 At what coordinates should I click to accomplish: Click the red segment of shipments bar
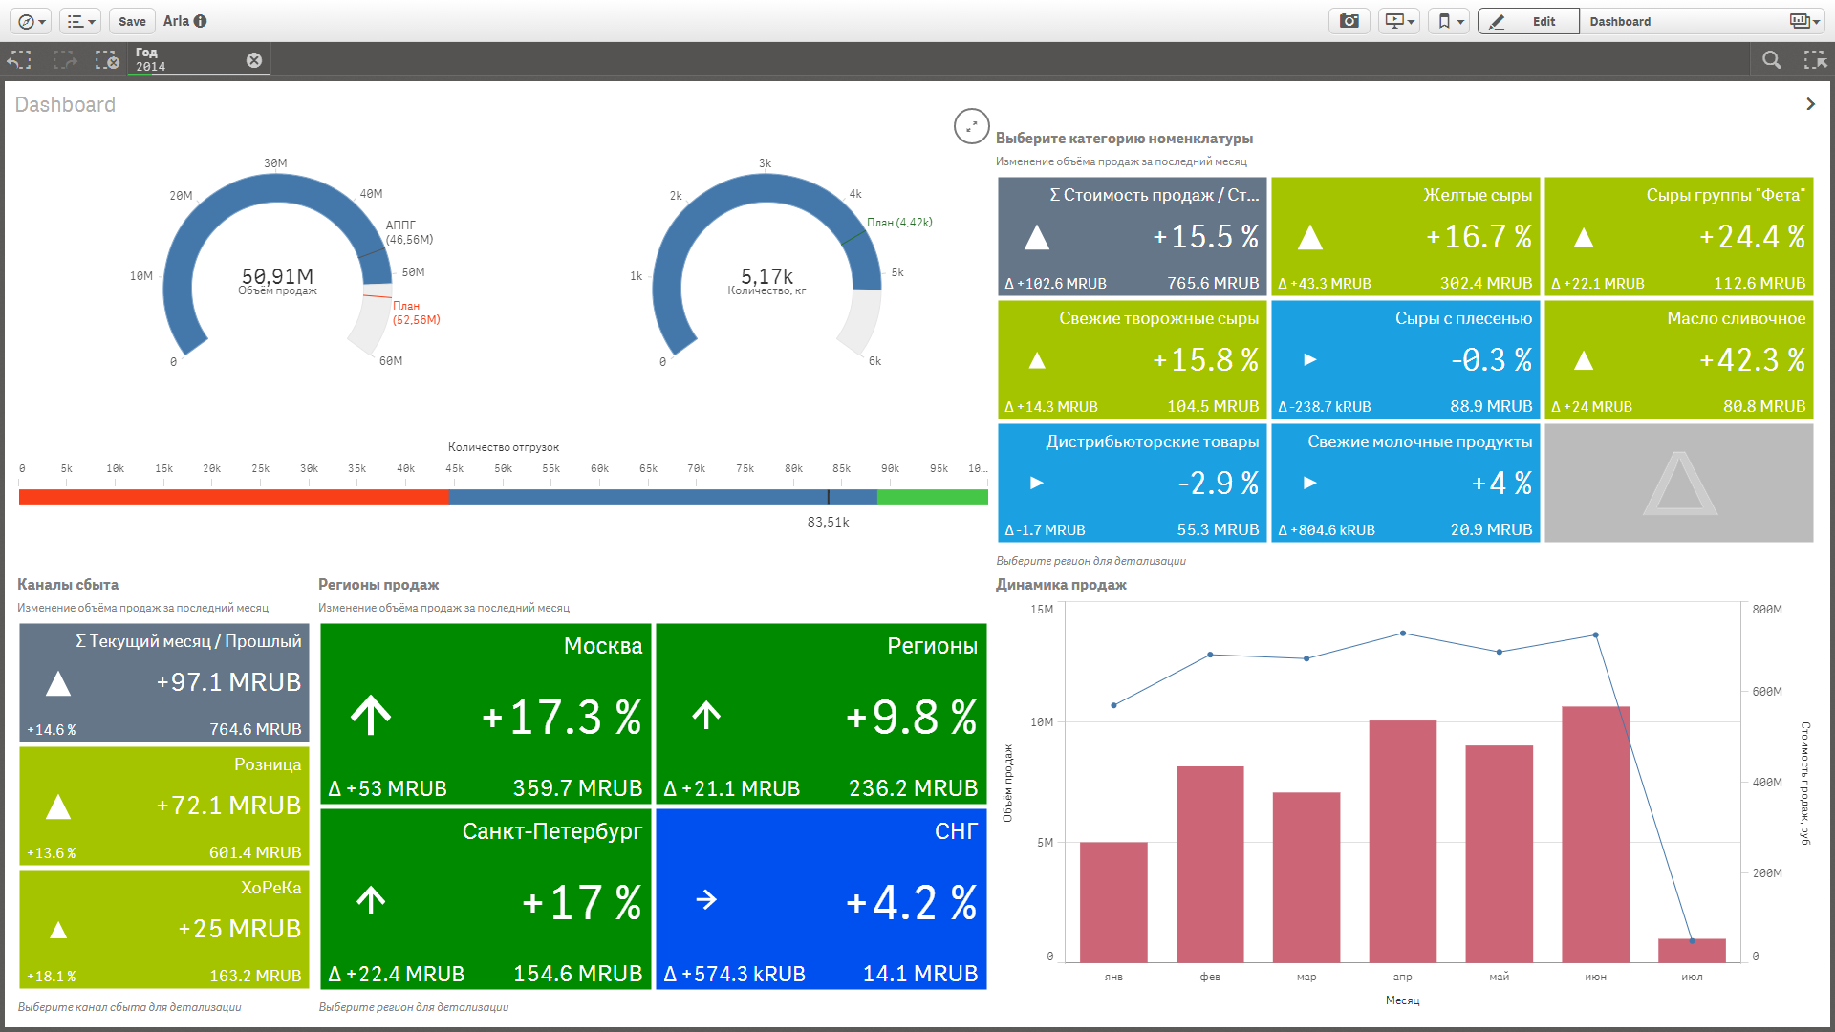point(233,497)
